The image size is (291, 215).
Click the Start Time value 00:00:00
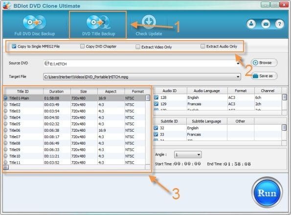(187, 164)
